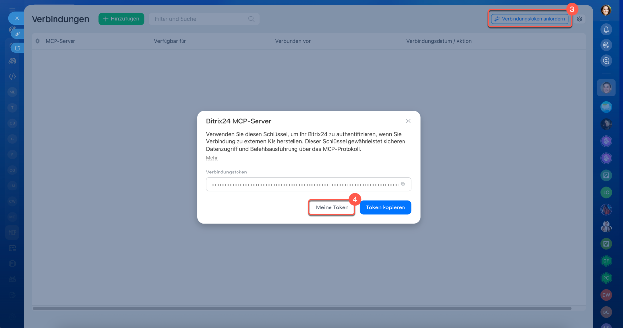Image resolution: width=623 pixels, height=328 pixels.
Task: Open the CW item in left sidebar
Action: coord(12,201)
